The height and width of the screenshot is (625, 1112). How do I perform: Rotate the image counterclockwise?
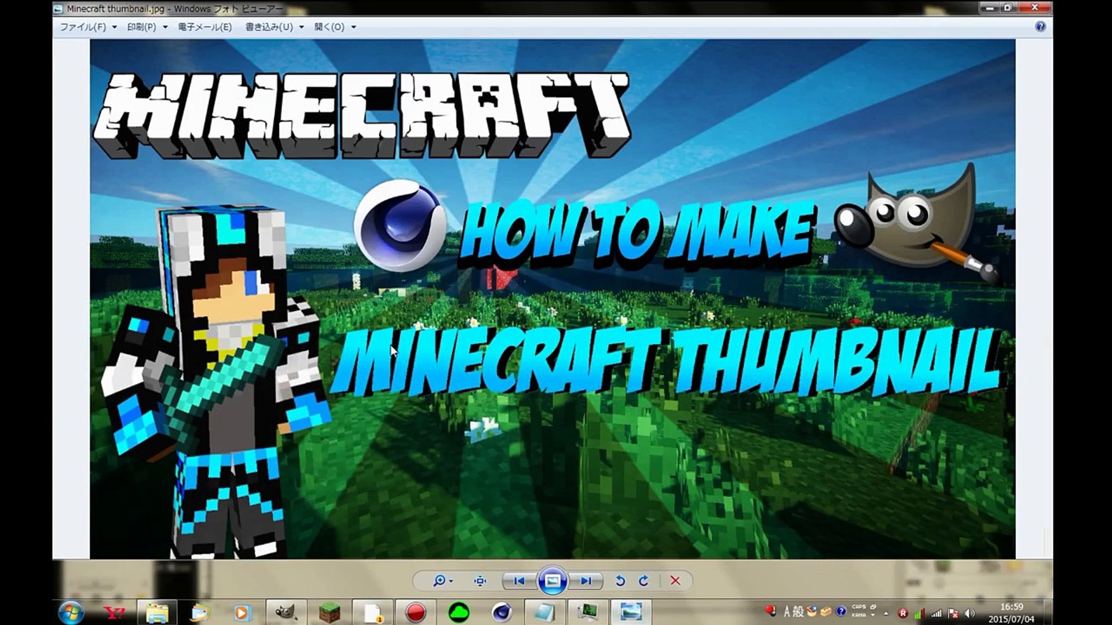coord(620,580)
